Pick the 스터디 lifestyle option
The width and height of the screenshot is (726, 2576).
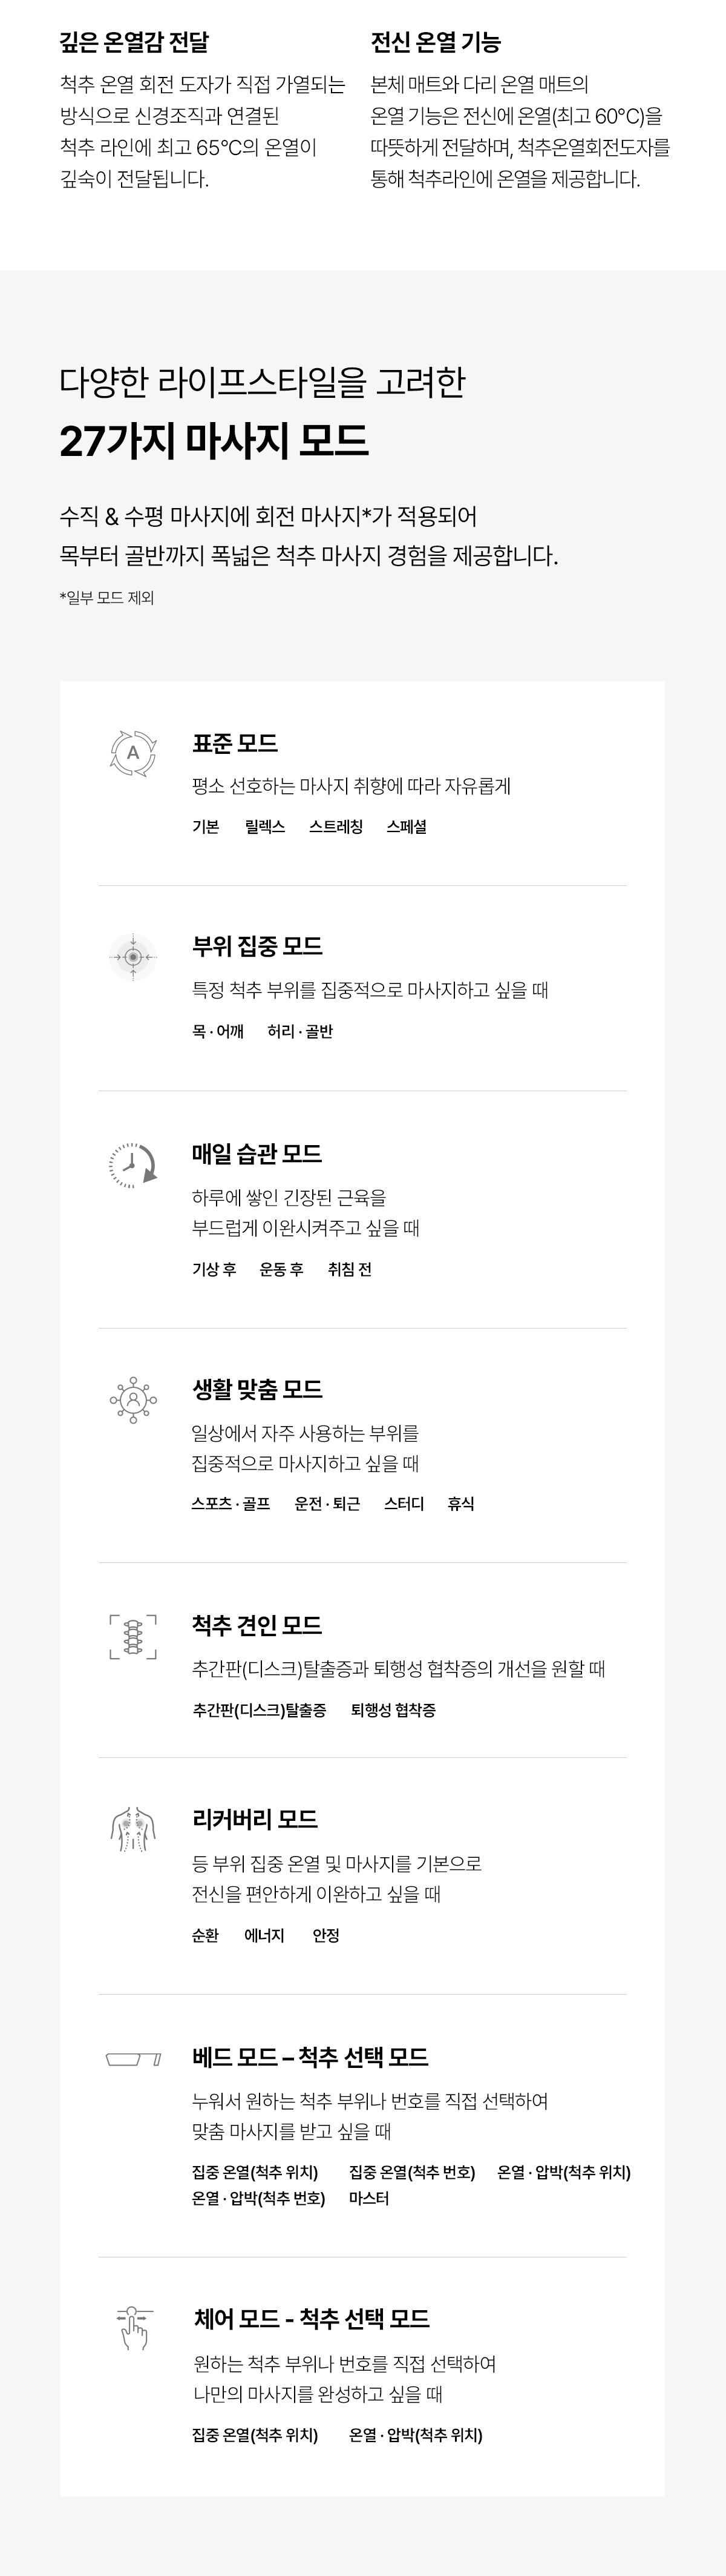coord(404,1504)
